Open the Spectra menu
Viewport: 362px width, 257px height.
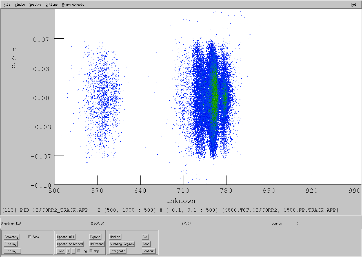35,5
